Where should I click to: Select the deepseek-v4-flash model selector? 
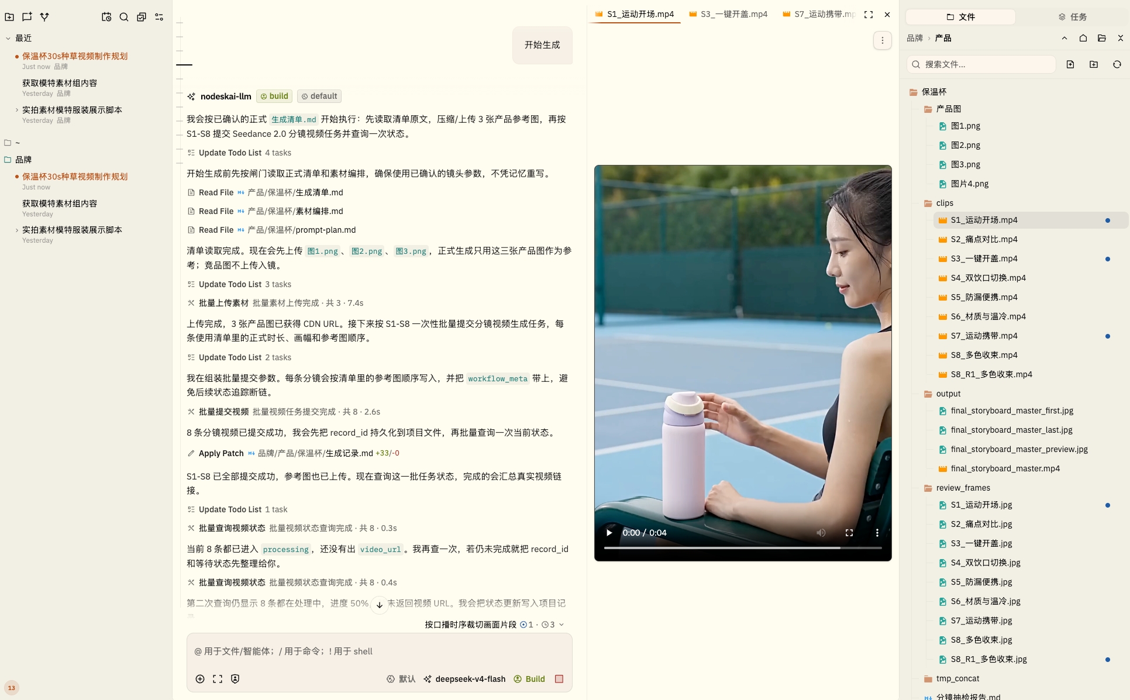point(464,679)
